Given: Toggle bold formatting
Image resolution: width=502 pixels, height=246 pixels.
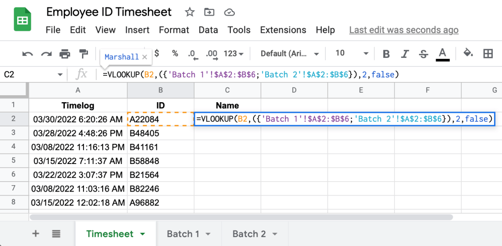Looking at the screenshot, I should tap(386, 54).
